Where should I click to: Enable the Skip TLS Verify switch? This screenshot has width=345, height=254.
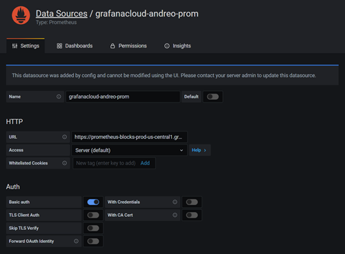click(93, 228)
